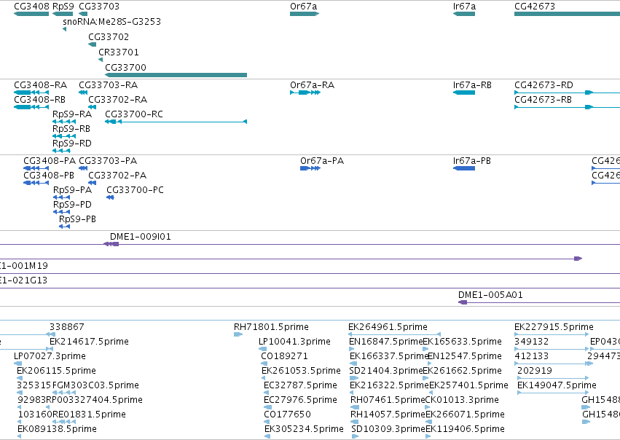Click the CG33700 long gene bar
The image size is (620, 440).
pos(176,75)
